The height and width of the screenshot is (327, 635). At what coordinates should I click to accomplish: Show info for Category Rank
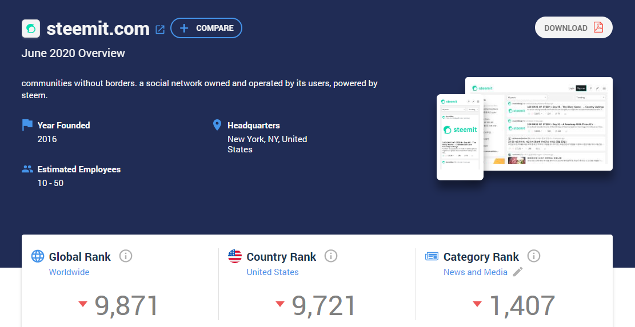(534, 256)
